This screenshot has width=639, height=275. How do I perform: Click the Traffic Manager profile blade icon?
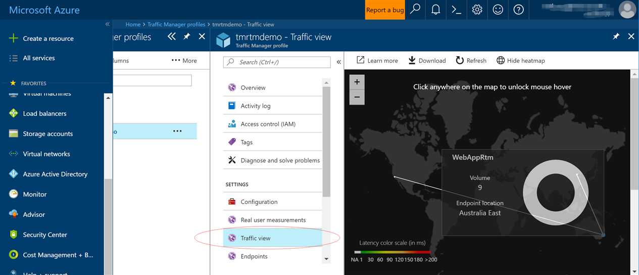223,40
